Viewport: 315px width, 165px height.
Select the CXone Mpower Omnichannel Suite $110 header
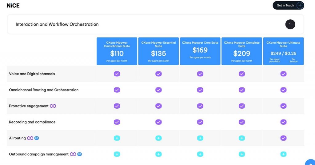tap(117, 51)
